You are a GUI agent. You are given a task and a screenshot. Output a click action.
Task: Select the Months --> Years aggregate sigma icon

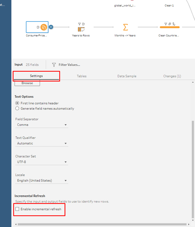126,27
